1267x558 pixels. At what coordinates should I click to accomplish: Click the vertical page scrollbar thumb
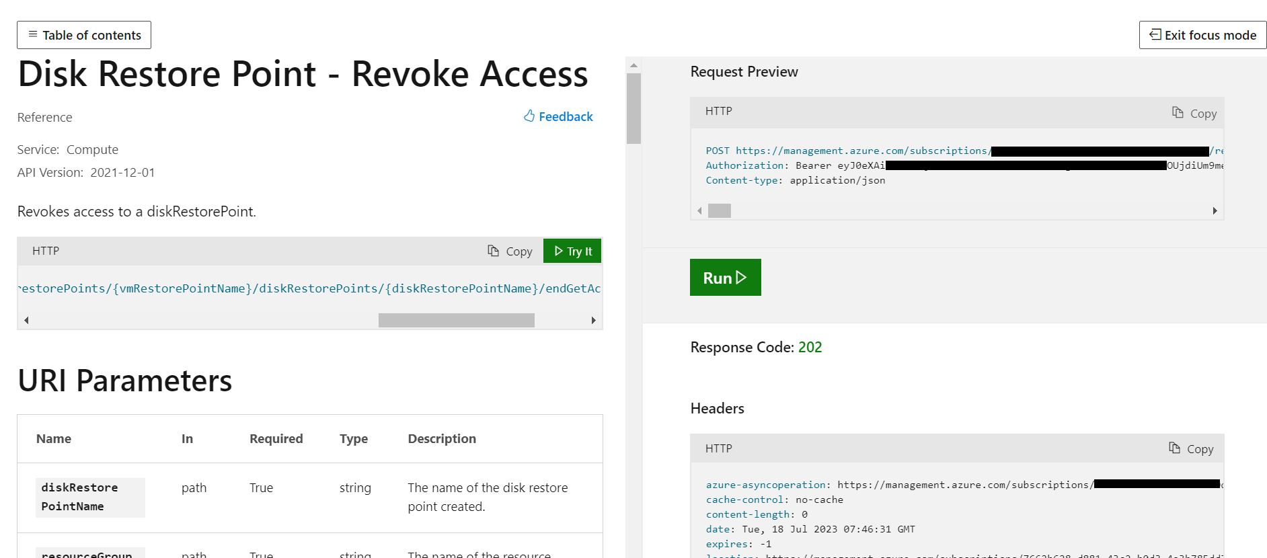pos(633,108)
